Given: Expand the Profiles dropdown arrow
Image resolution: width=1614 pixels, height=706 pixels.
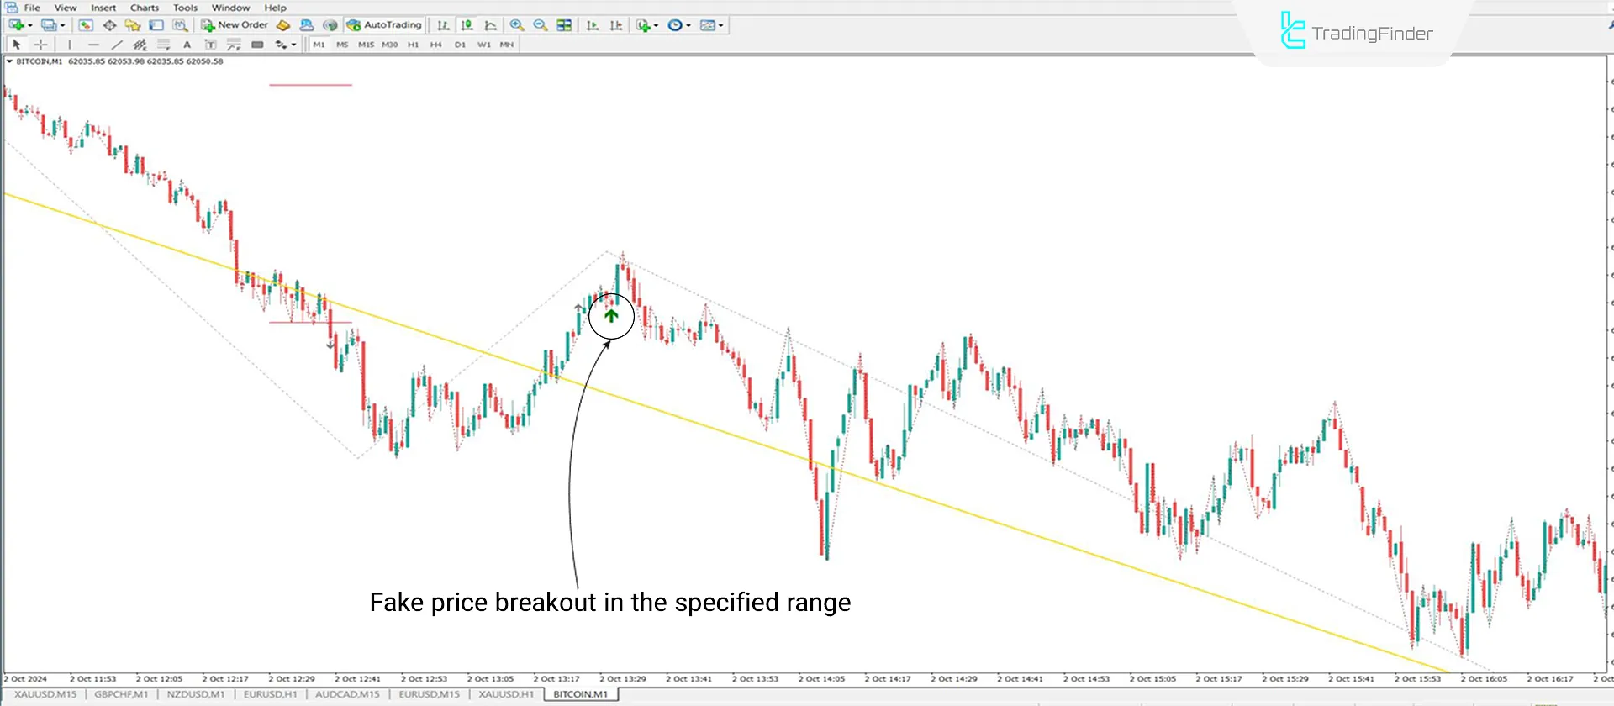Looking at the screenshot, I should (x=63, y=25).
